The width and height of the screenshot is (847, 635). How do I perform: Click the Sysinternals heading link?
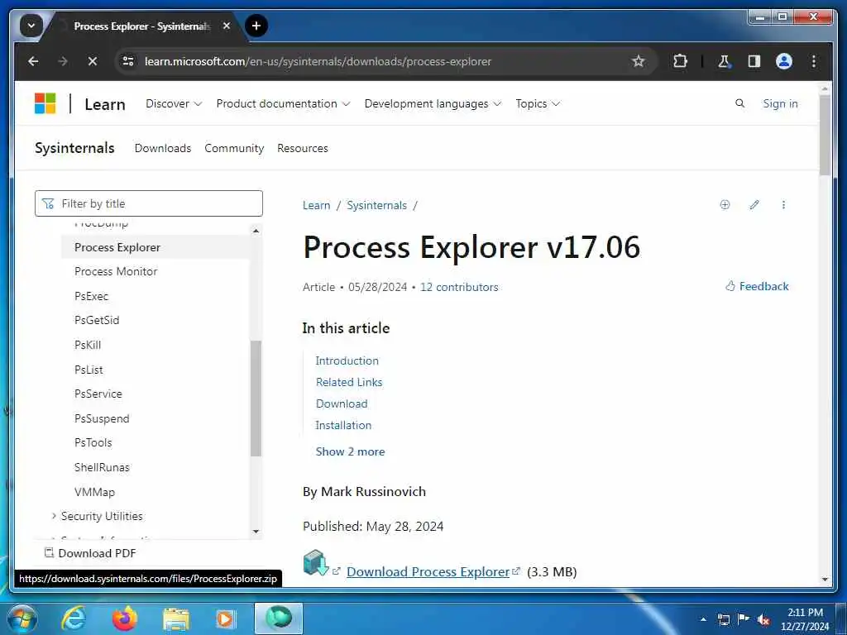tap(74, 148)
